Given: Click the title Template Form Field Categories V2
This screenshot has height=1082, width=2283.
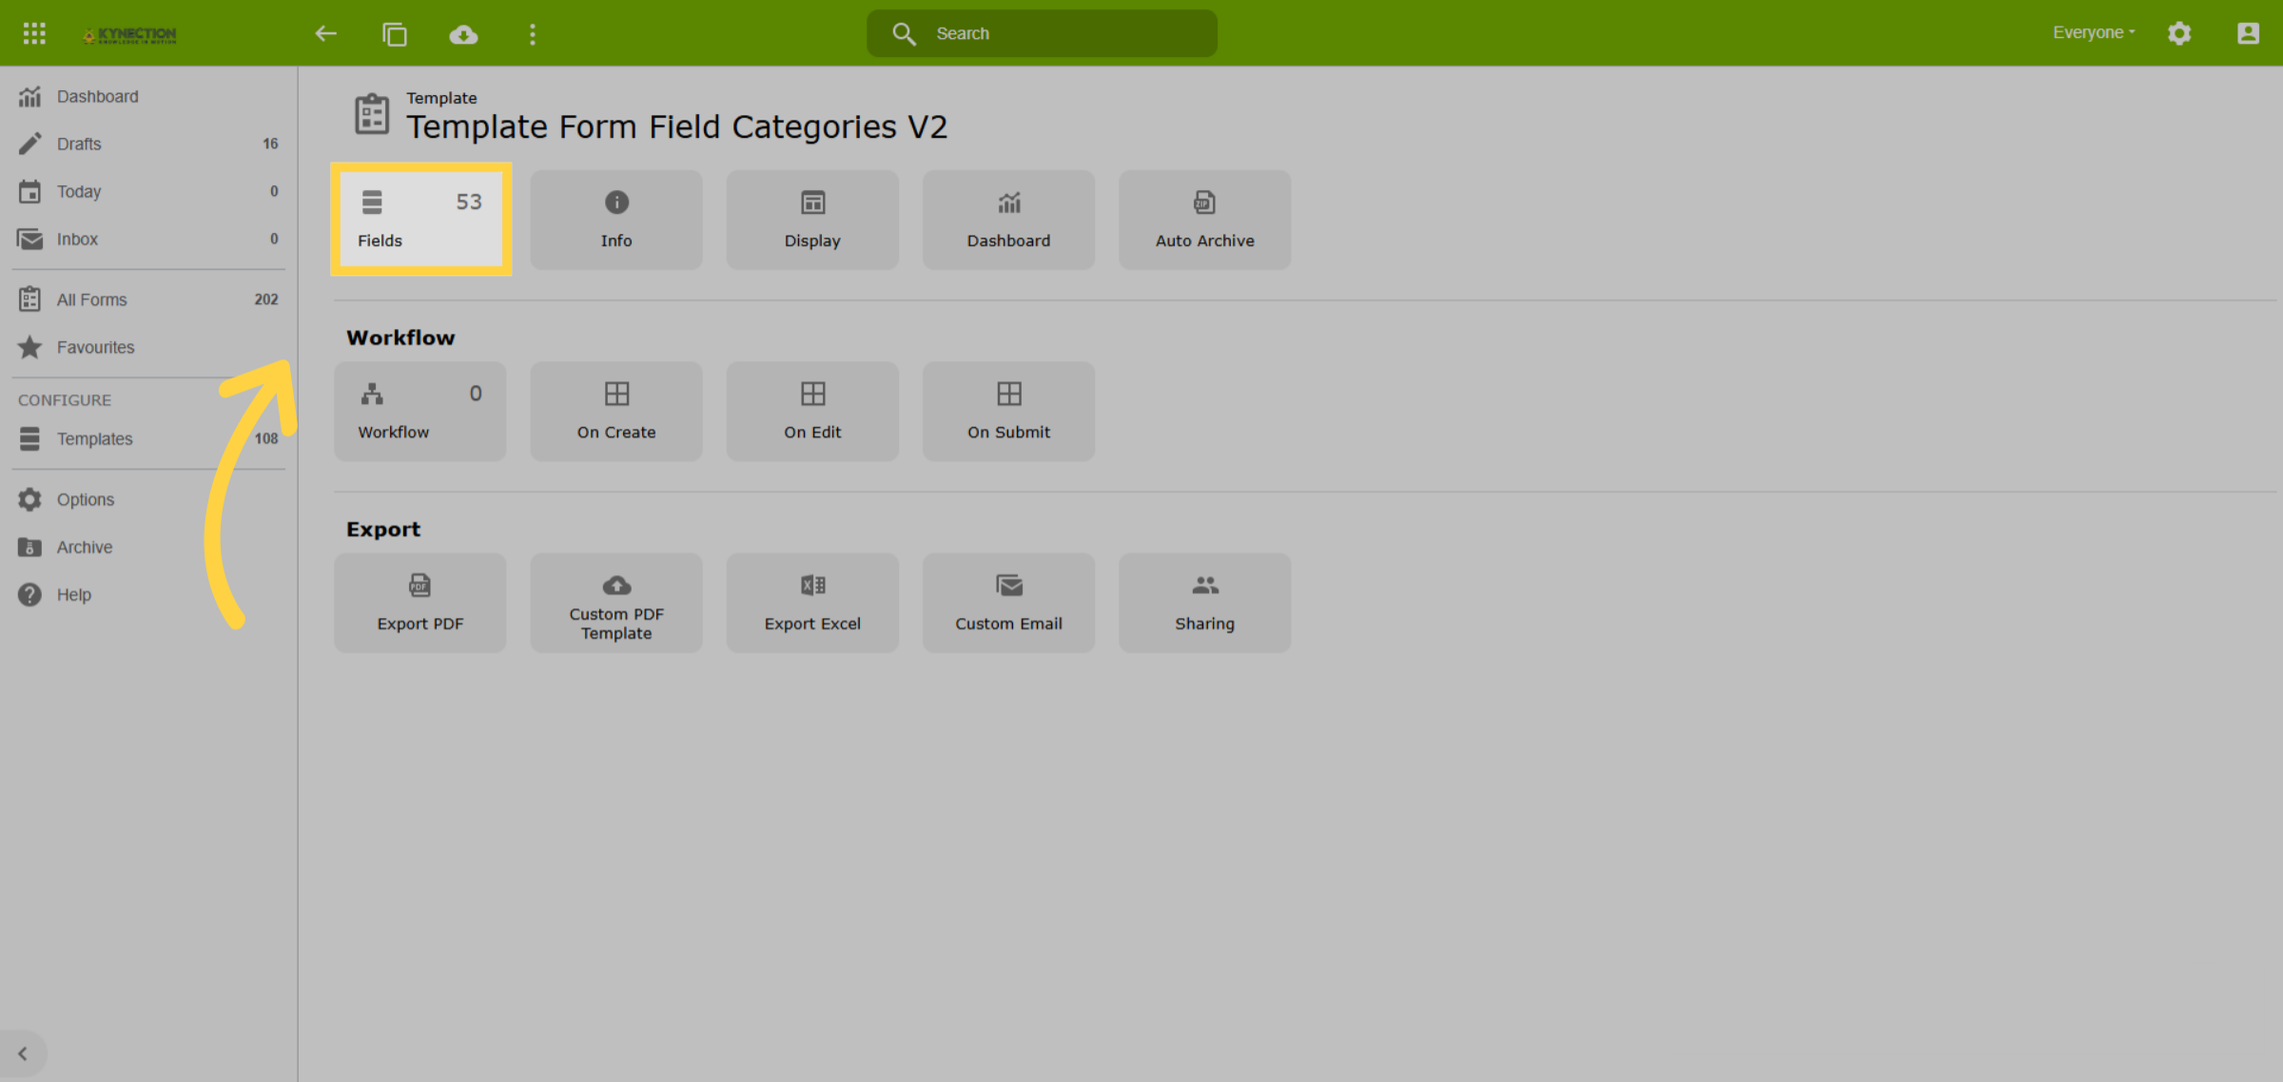Looking at the screenshot, I should (676, 126).
